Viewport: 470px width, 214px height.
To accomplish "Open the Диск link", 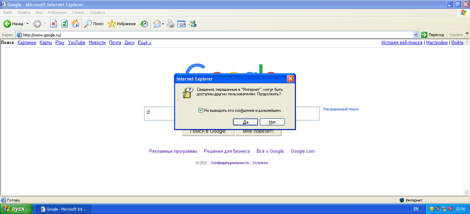I will click(x=130, y=43).
